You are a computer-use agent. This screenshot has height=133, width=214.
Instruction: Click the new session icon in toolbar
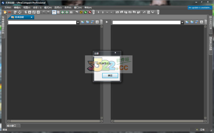point(5,12)
